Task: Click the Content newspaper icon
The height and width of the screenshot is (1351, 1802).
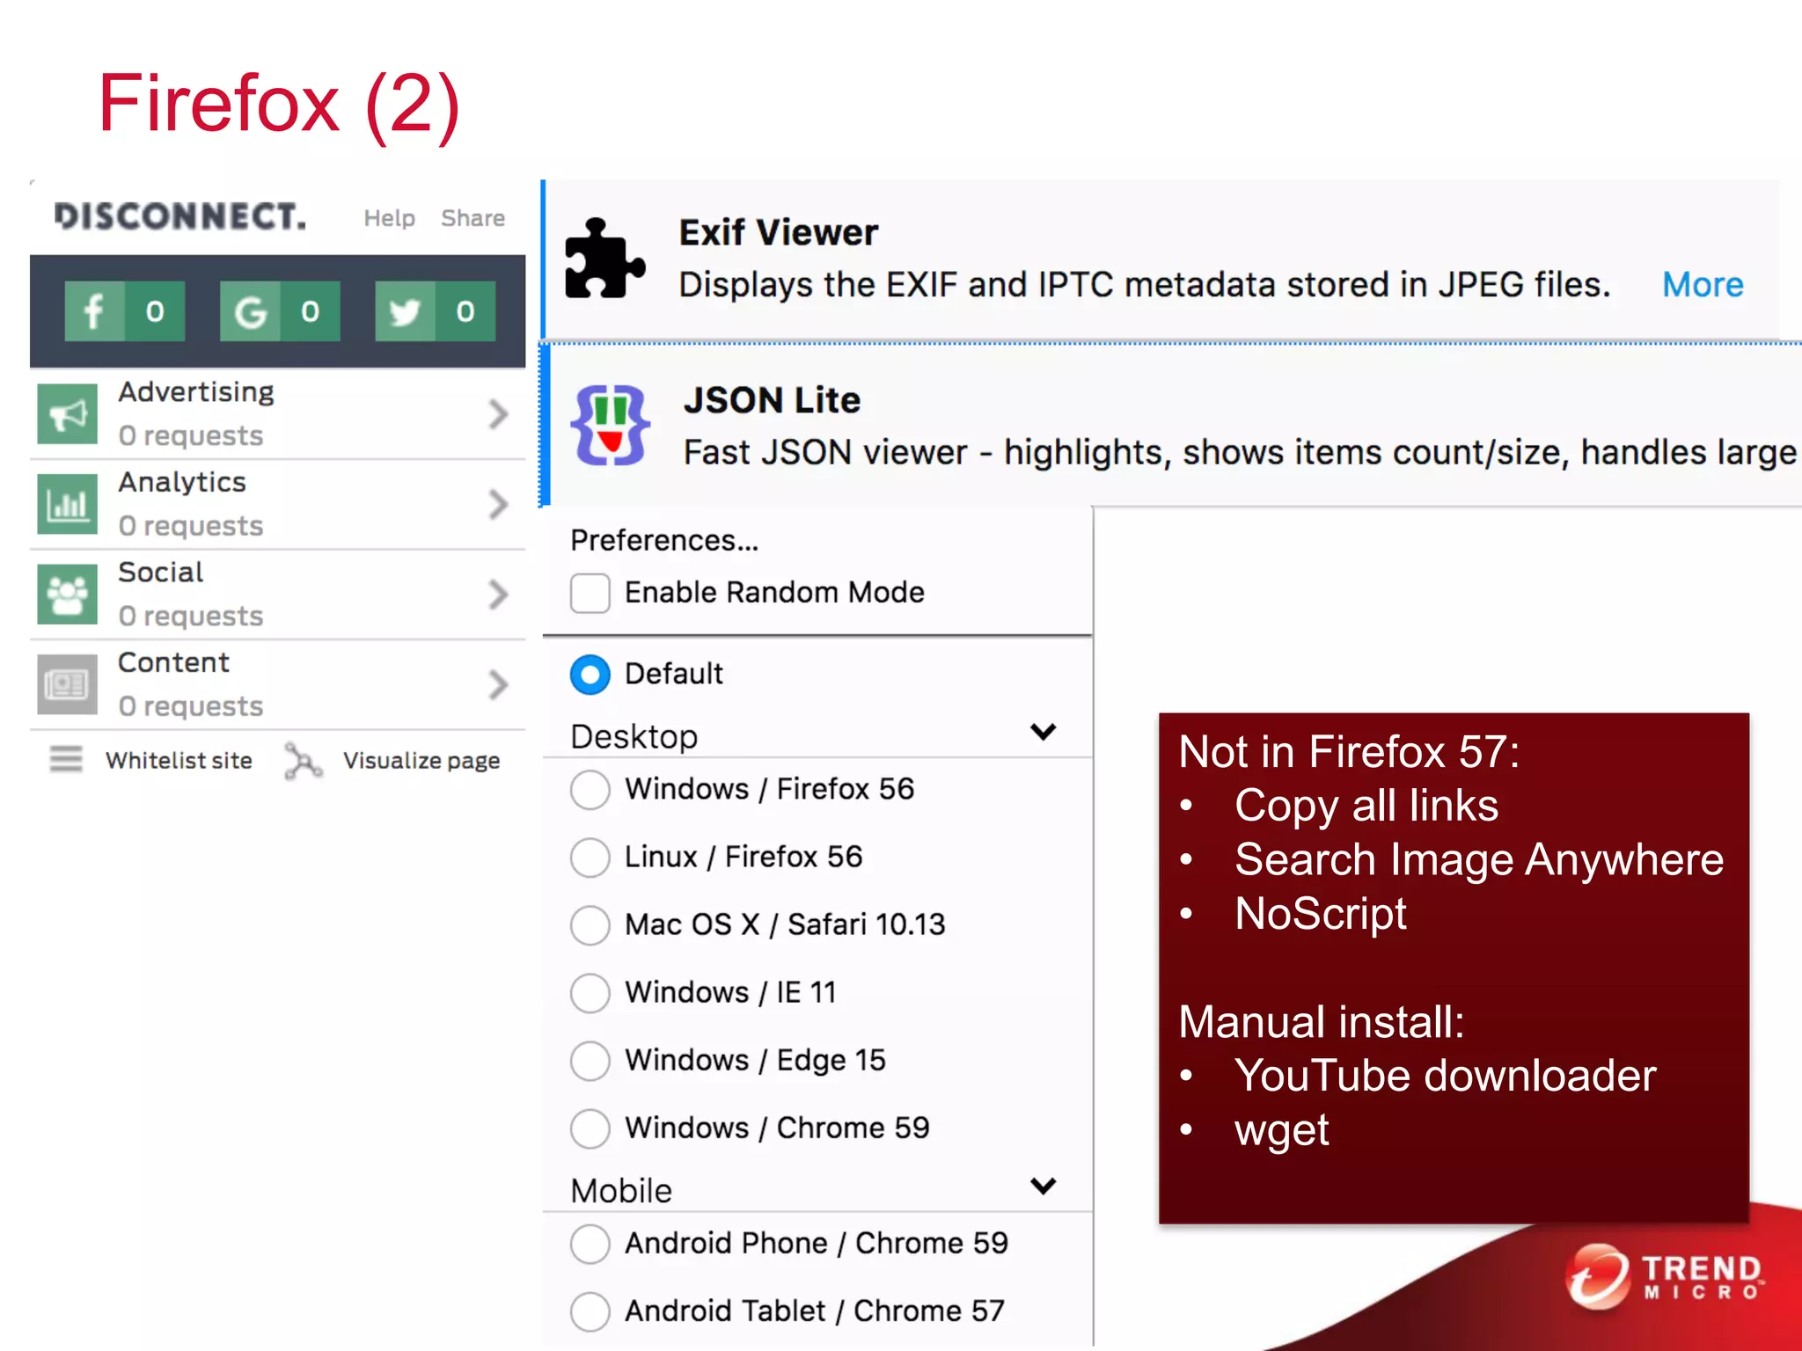Action: tap(68, 684)
